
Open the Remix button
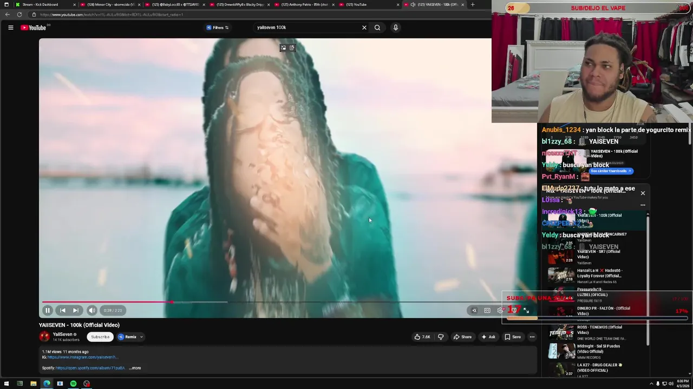coord(128,337)
